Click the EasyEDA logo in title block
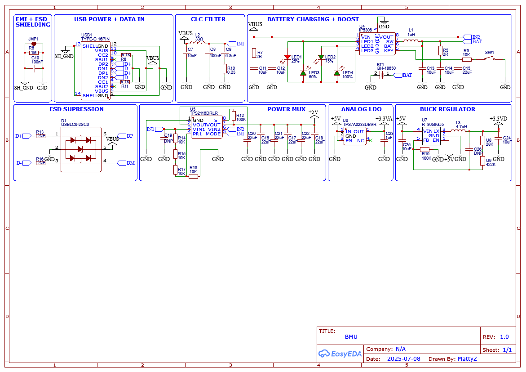526x372 pixels. tap(340, 354)
